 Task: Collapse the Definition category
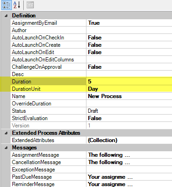(x=6, y=16)
